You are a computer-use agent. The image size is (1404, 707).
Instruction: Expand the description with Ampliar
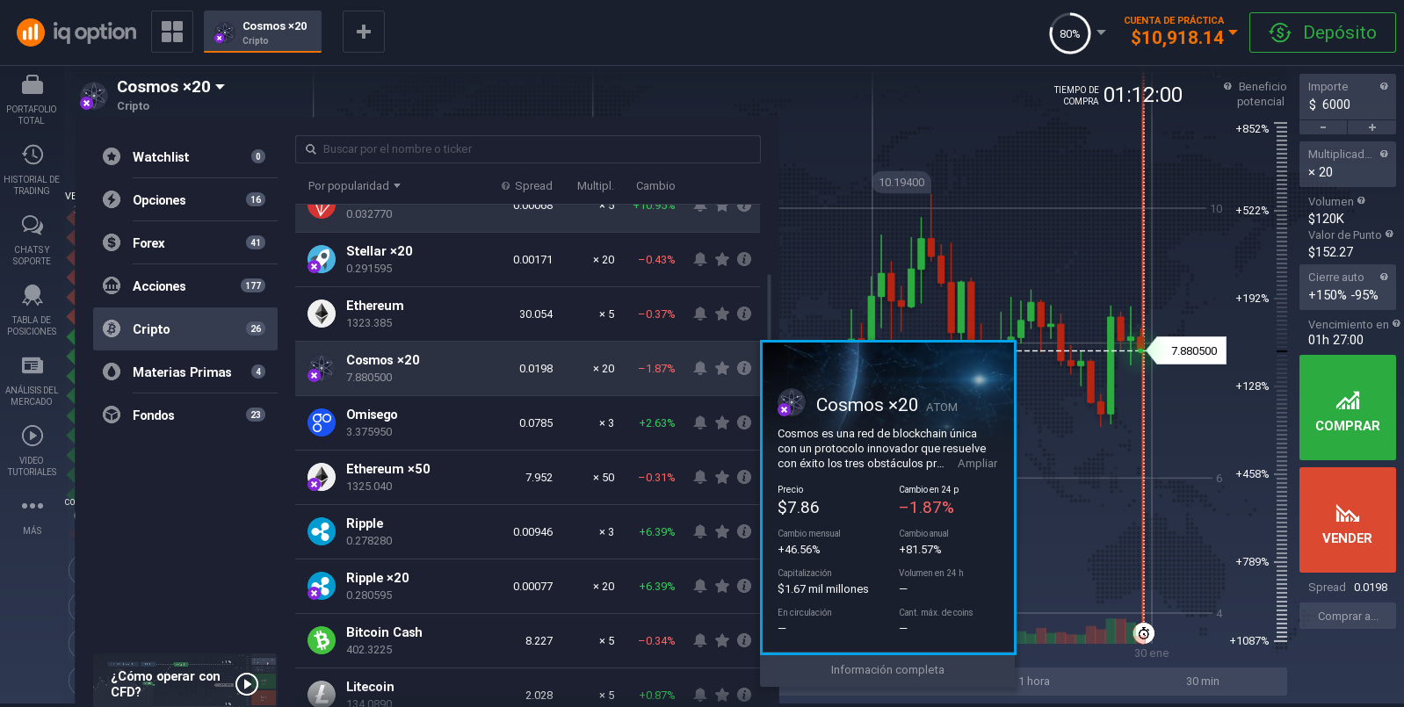(977, 464)
